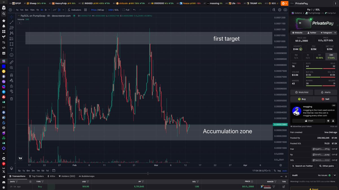The image size is (339, 190).
Task: Open the MAKER column filter
Action: click(x=275, y=182)
